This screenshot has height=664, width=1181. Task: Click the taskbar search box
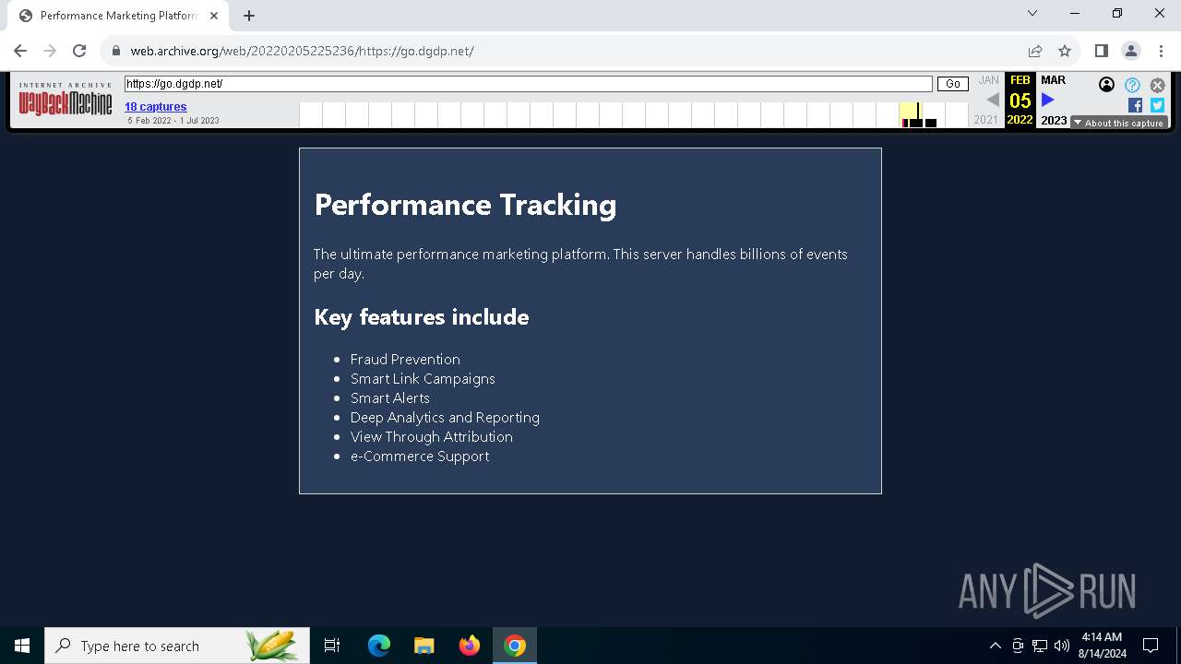point(176,646)
